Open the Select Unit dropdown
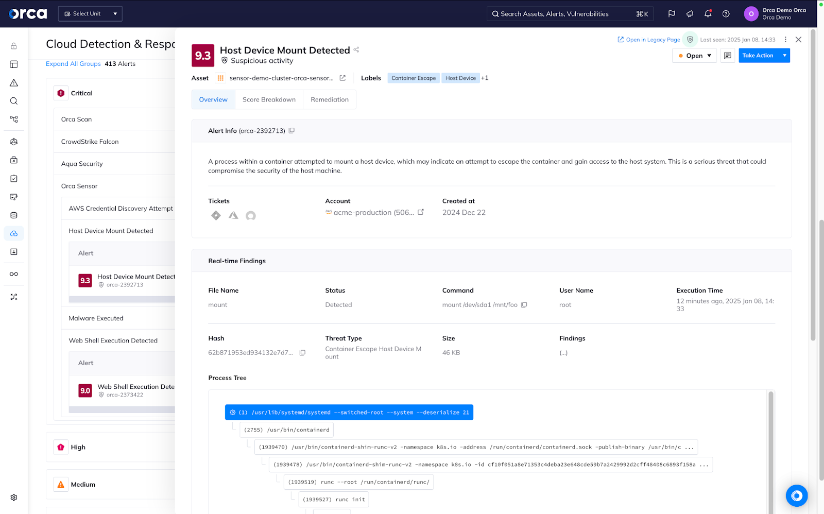The width and height of the screenshot is (824, 514). point(90,14)
